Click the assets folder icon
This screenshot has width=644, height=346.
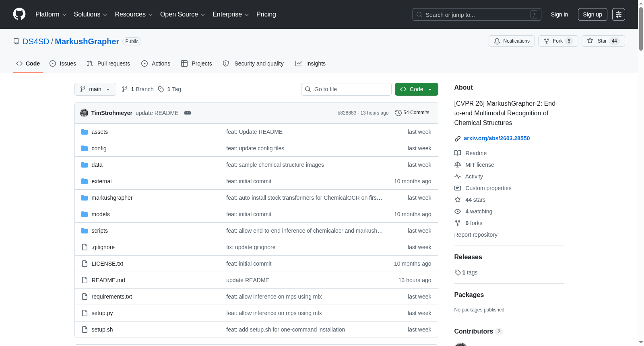(85, 132)
